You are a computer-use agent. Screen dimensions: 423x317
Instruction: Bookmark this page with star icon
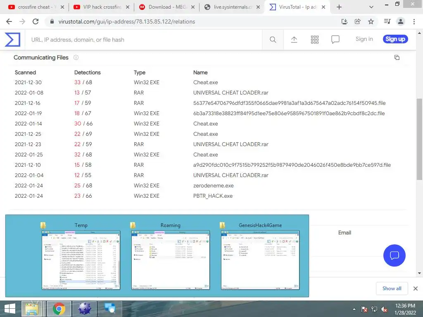click(x=371, y=21)
